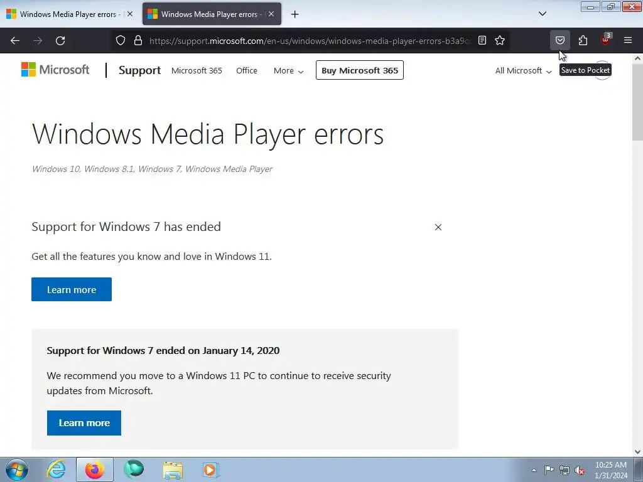Close the first Windows Media Player errors tab
643x482 pixels.
[x=130, y=14]
